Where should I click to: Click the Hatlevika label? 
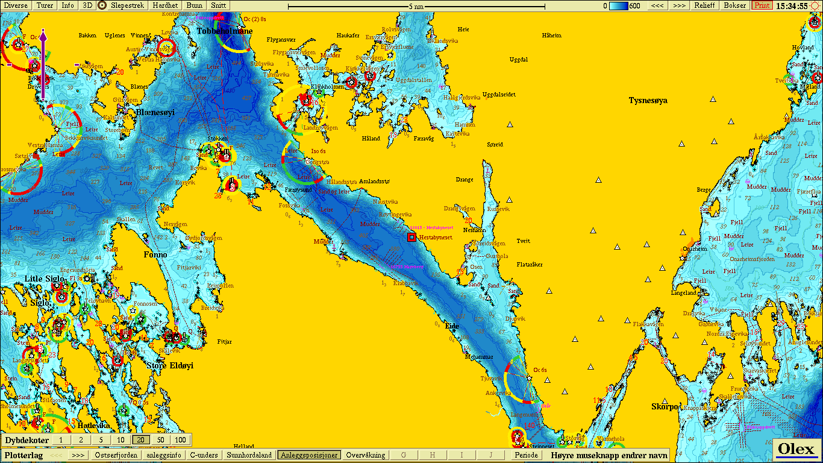tap(93, 425)
